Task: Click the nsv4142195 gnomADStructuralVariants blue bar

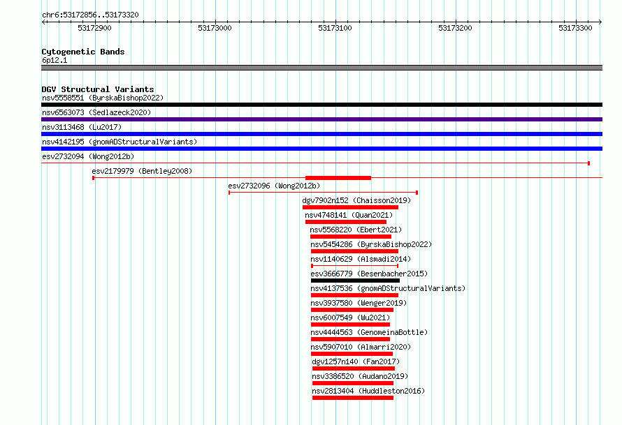Action: click(x=321, y=149)
